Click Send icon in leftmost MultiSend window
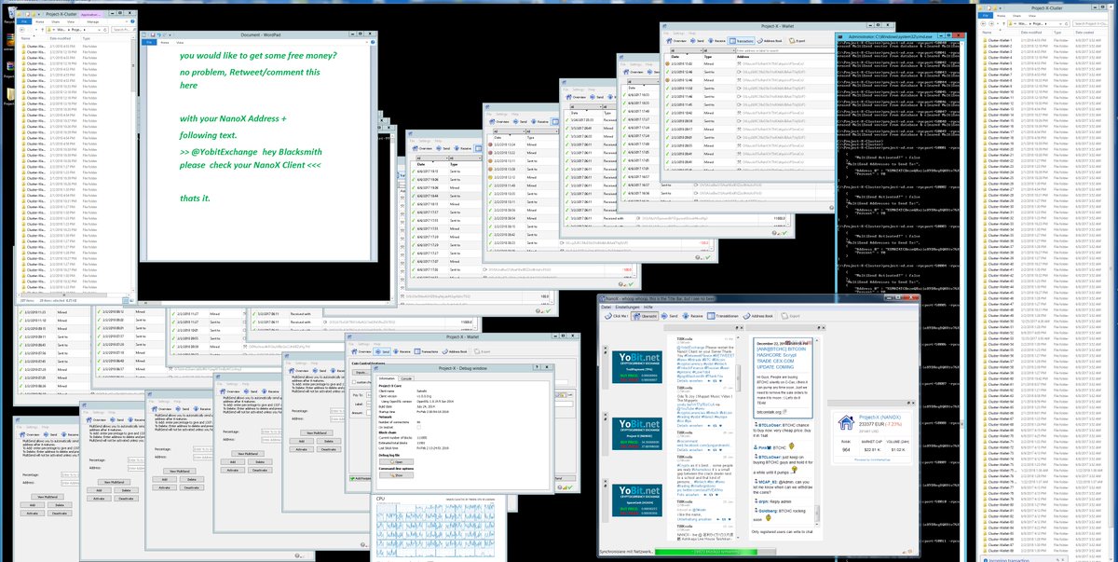The height and width of the screenshot is (562, 1118). point(46,434)
